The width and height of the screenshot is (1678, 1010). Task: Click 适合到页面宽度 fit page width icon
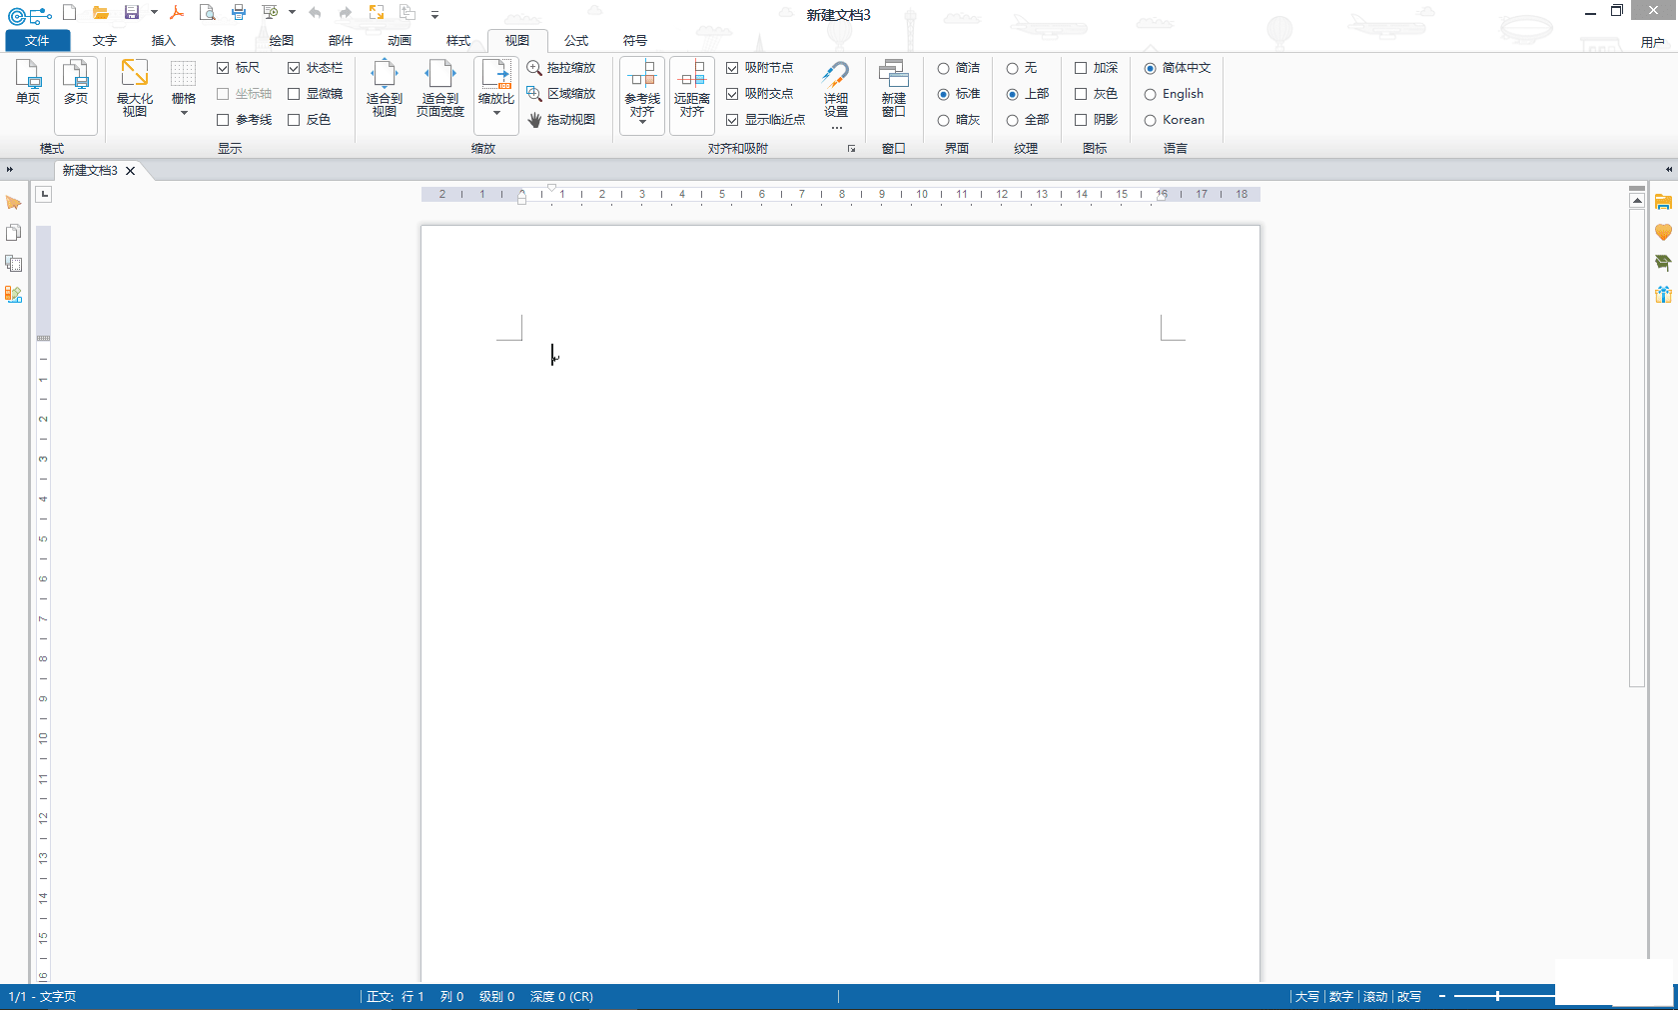(x=439, y=87)
